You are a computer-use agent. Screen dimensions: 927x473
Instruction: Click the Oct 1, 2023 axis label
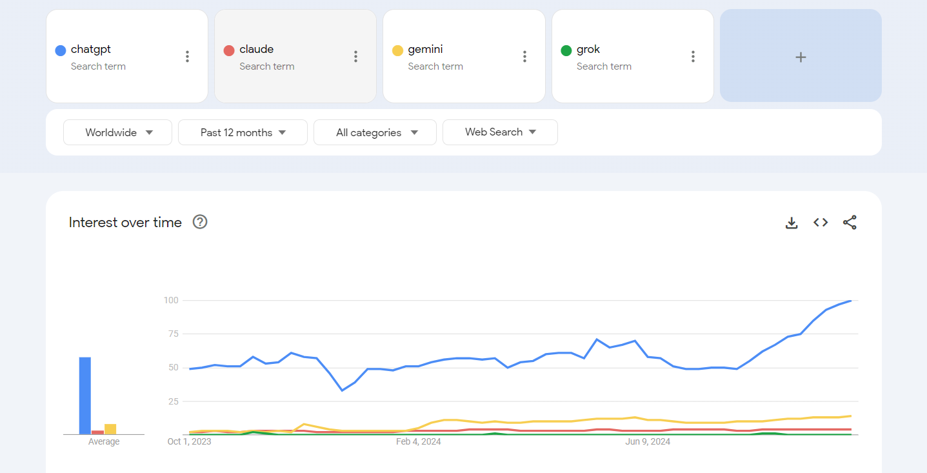tap(190, 442)
